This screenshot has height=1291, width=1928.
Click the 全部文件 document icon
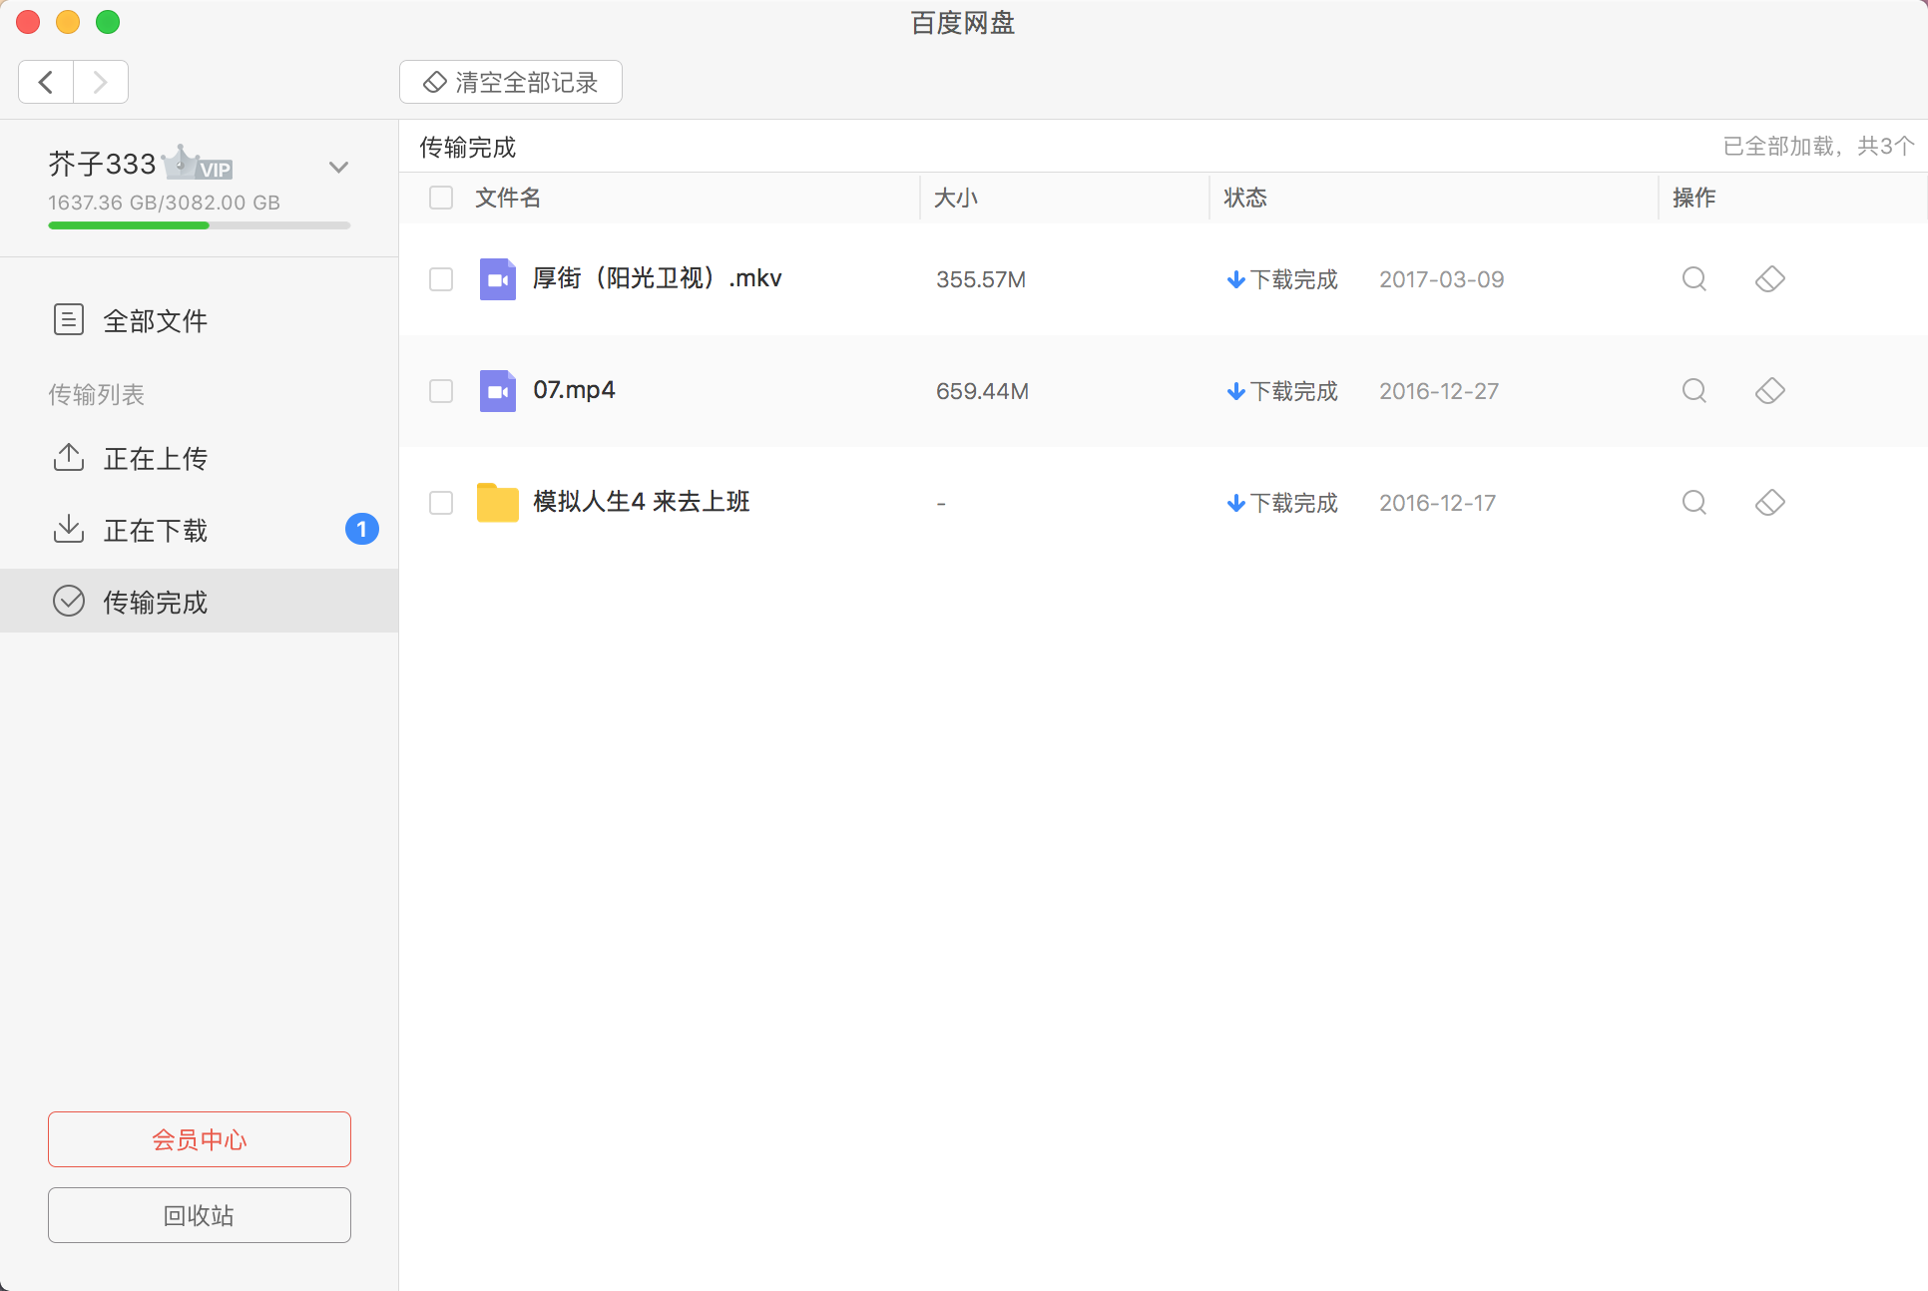[68, 319]
